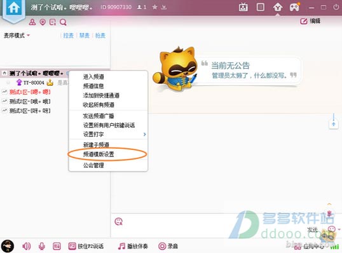Screen dimensions: 342x253
Task: Click the download arrow icon beside the star
Action: tap(164, 7)
